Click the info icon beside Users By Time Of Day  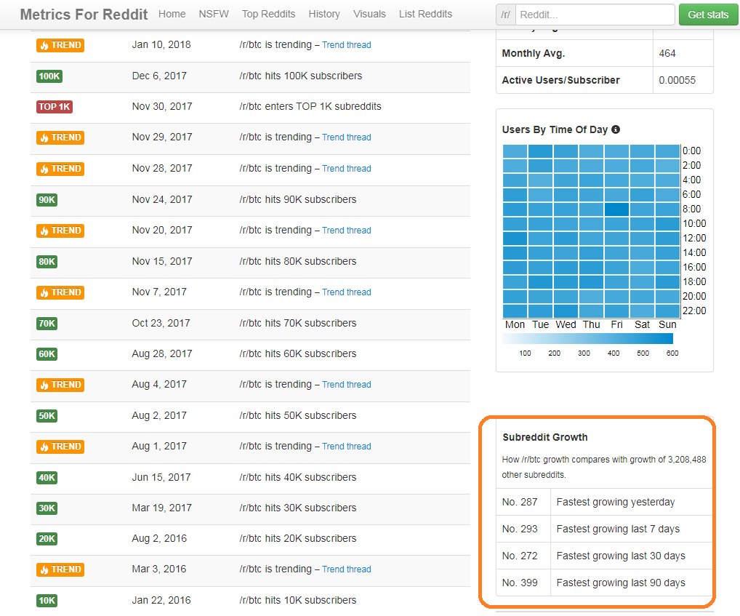[x=616, y=129]
